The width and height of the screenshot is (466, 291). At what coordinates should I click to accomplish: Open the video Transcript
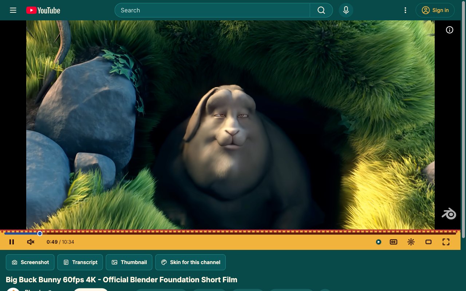80,262
